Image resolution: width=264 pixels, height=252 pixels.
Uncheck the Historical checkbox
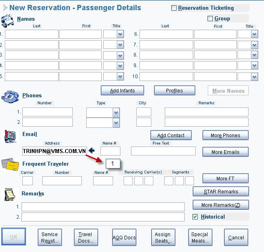[195, 217]
